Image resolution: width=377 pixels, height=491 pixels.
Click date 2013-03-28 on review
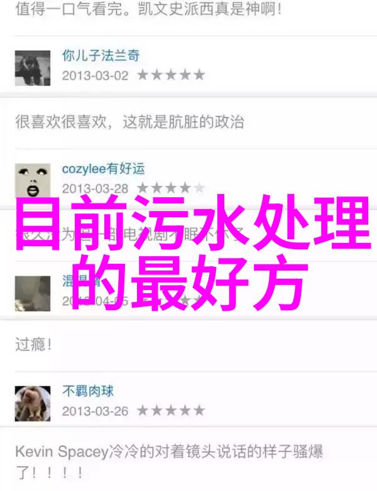[x=96, y=188]
